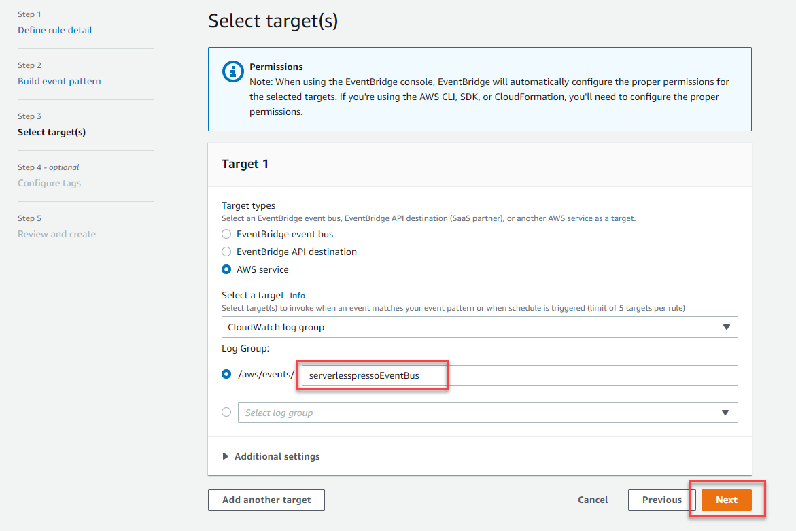The image size is (796, 531).
Task: Open the Define rule detail step
Action: pyautogui.click(x=55, y=30)
